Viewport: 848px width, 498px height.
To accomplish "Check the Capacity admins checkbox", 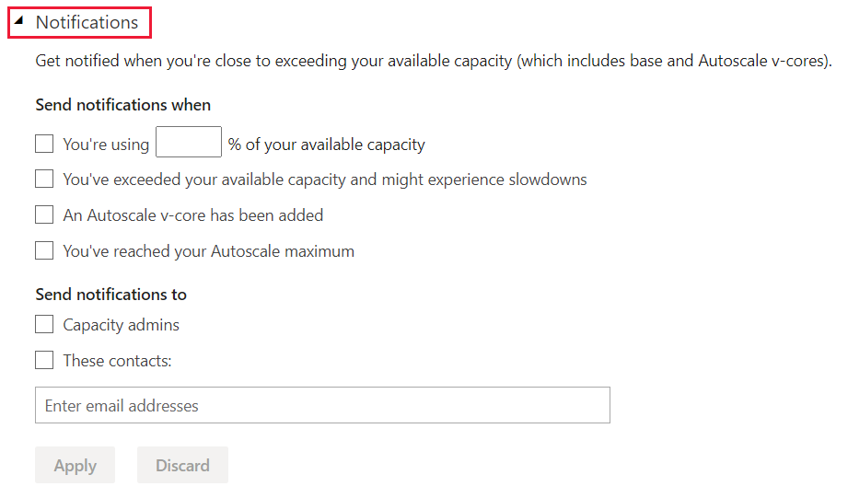I will tap(44, 324).
